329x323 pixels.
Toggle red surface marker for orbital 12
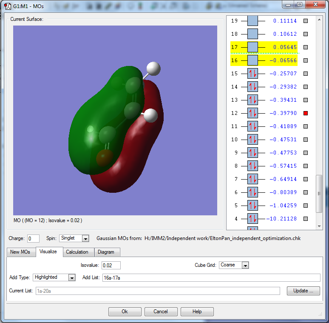point(306,113)
